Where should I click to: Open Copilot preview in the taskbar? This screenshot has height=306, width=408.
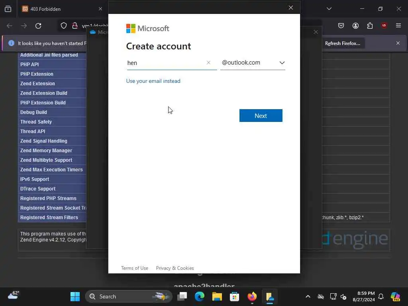click(x=396, y=296)
